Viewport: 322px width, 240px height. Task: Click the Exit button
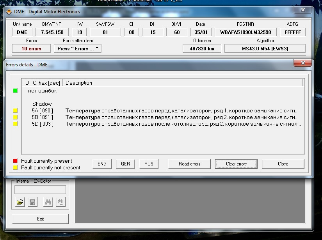point(40,219)
